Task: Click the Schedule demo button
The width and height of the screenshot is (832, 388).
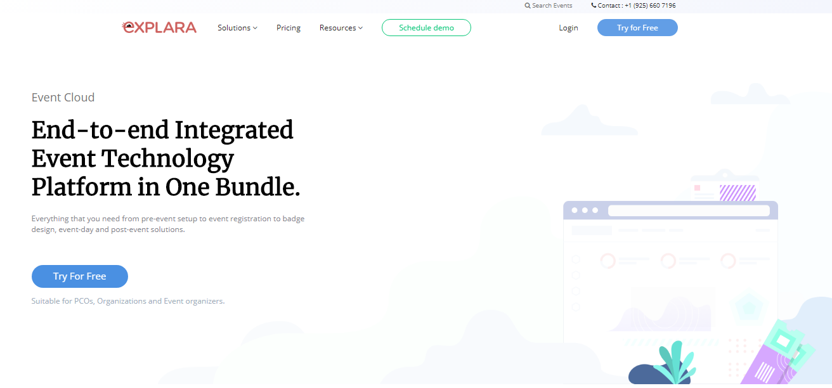Action: click(x=426, y=28)
